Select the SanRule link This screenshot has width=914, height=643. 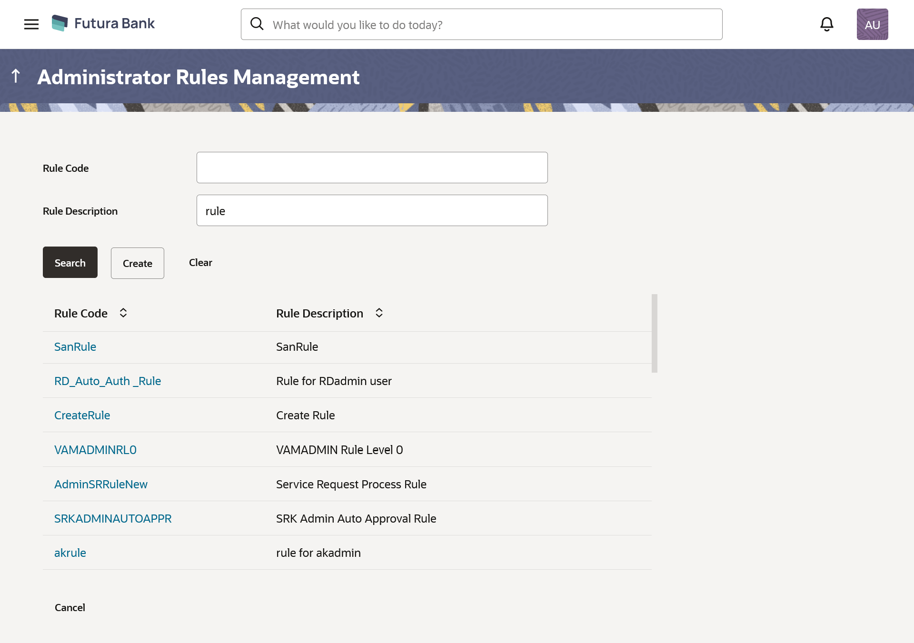pos(75,346)
